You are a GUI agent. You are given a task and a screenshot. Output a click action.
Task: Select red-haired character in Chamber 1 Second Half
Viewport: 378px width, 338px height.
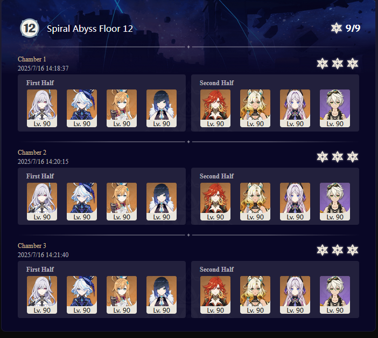(215, 108)
